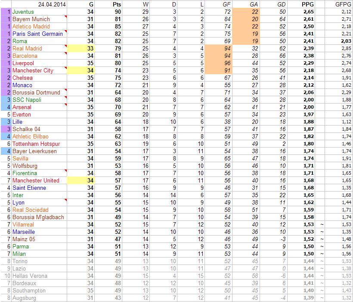Select the GF column header
Screen dimensions: 353x302
(x=218, y=4)
